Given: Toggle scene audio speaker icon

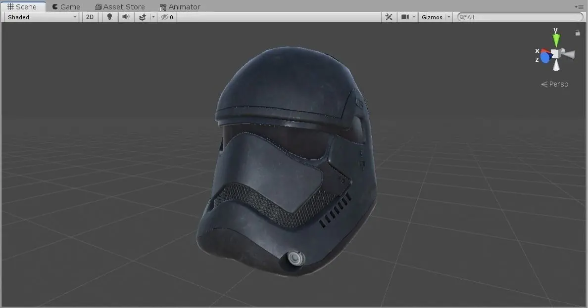Looking at the screenshot, I should click(126, 17).
